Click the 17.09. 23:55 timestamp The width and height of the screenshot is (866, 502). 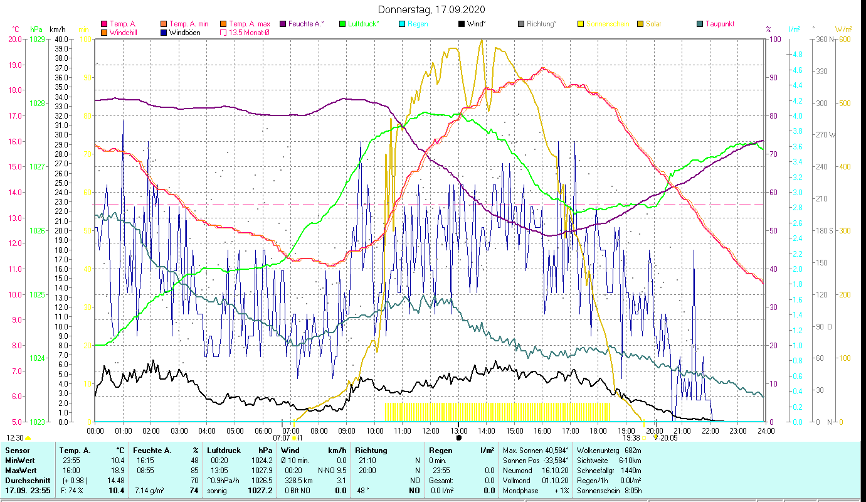(x=28, y=491)
